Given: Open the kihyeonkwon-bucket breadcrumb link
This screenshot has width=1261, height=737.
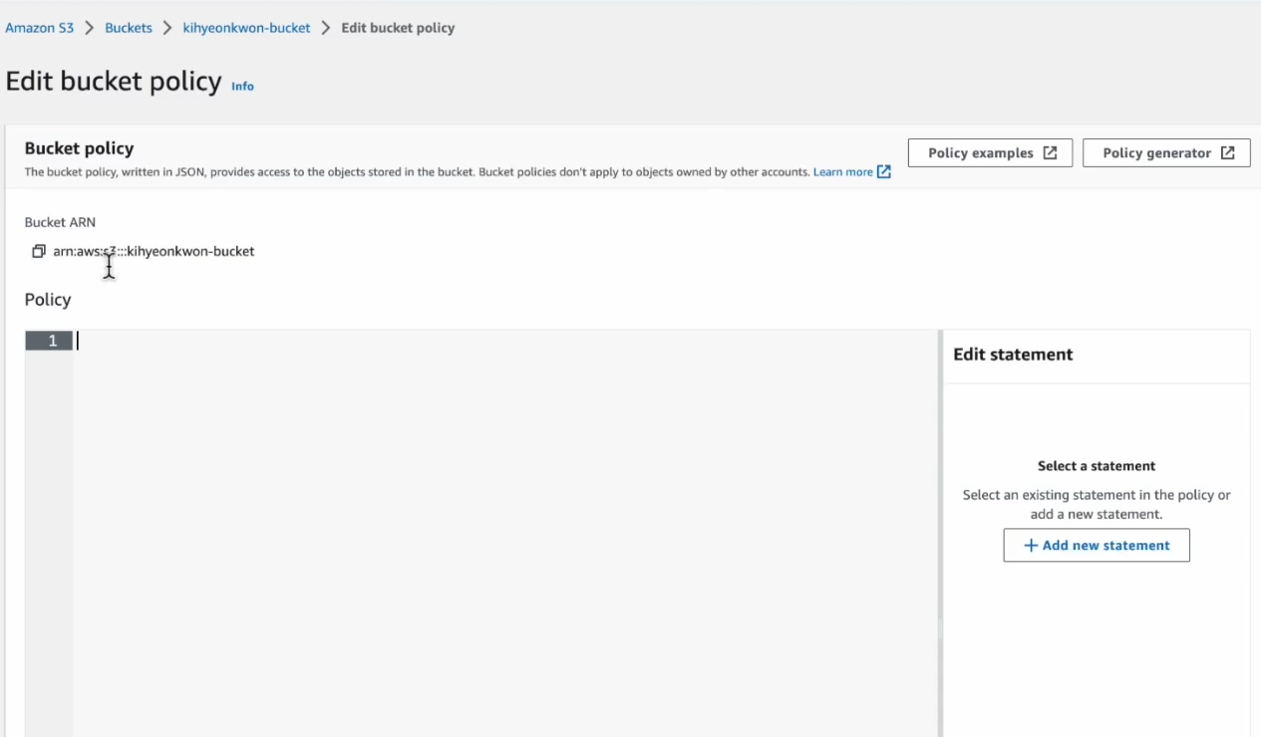Looking at the screenshot, I should 247,28.
